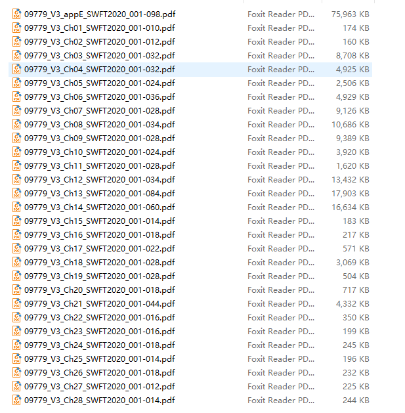The width and height of the screenshot is (405, 413).
Task: Pick the icon next to Ch14
Action: tap(17, 207)
